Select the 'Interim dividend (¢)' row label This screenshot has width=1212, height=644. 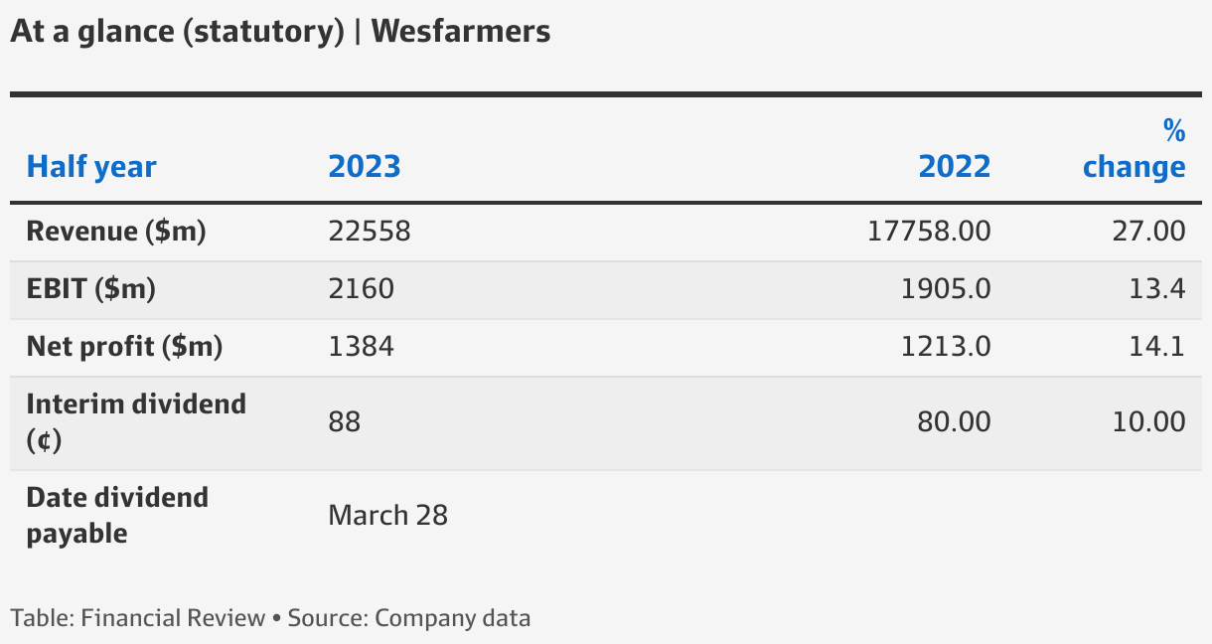click(x=136, y=422)
